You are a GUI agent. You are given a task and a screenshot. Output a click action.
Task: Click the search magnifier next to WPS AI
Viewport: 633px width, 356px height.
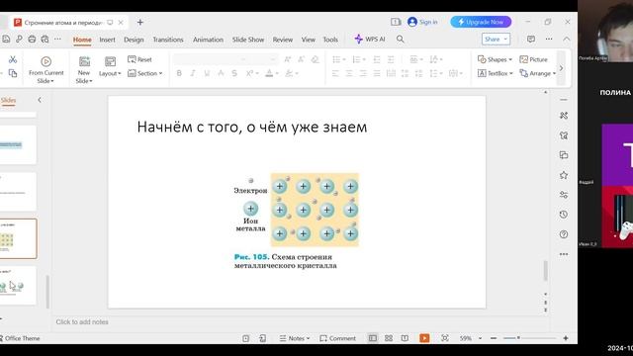click(x=400, y=40)
